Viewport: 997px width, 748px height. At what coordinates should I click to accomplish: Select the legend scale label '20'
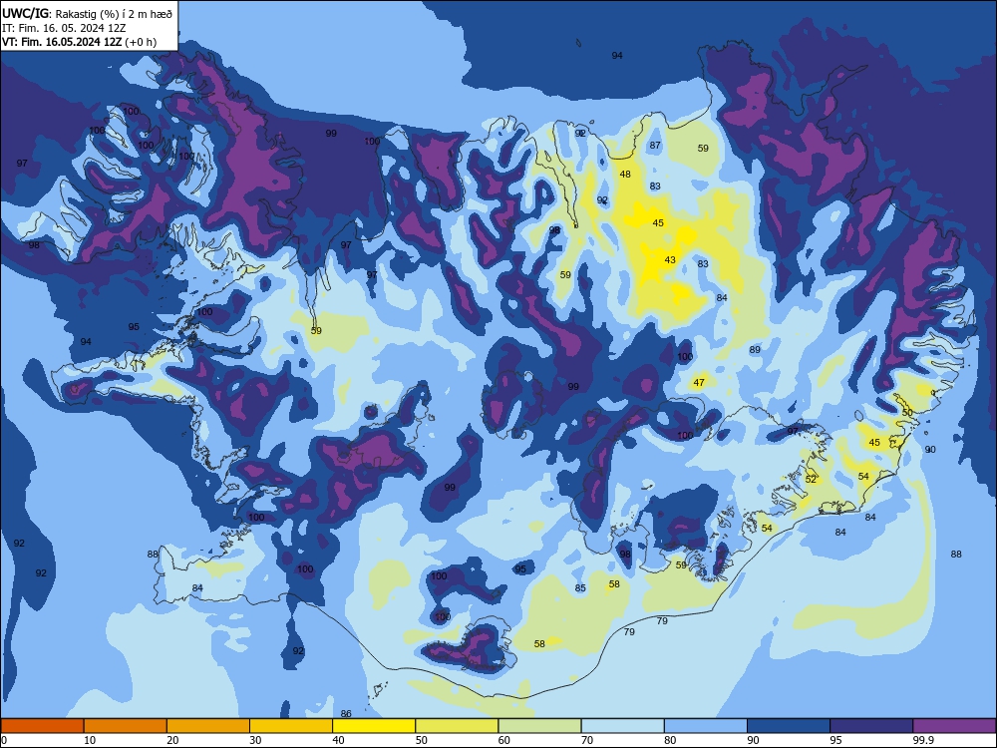click(x=172, y=740)
